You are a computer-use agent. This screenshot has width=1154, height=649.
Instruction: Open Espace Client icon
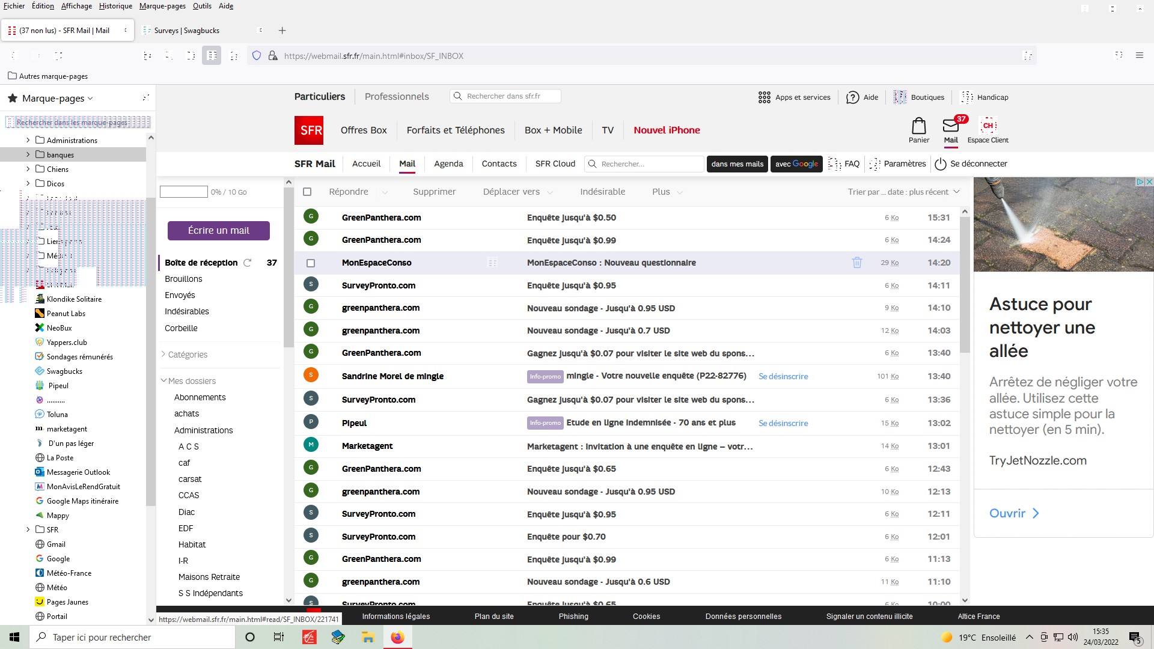coord(988,126)
